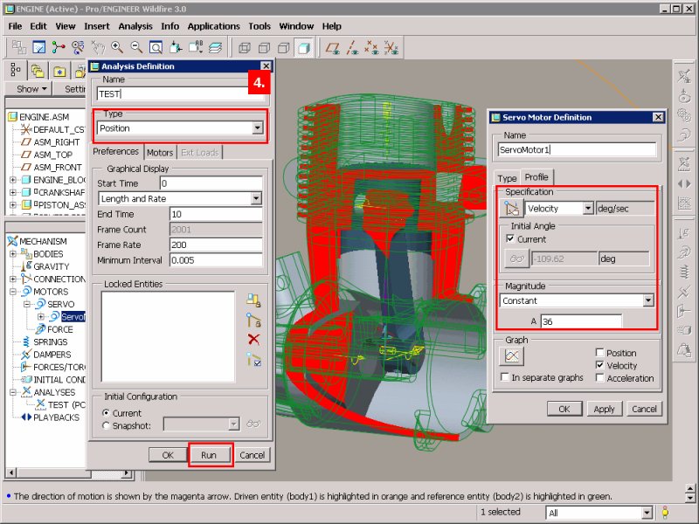Click OK in Servo Motor Definition

coord(564,409)
